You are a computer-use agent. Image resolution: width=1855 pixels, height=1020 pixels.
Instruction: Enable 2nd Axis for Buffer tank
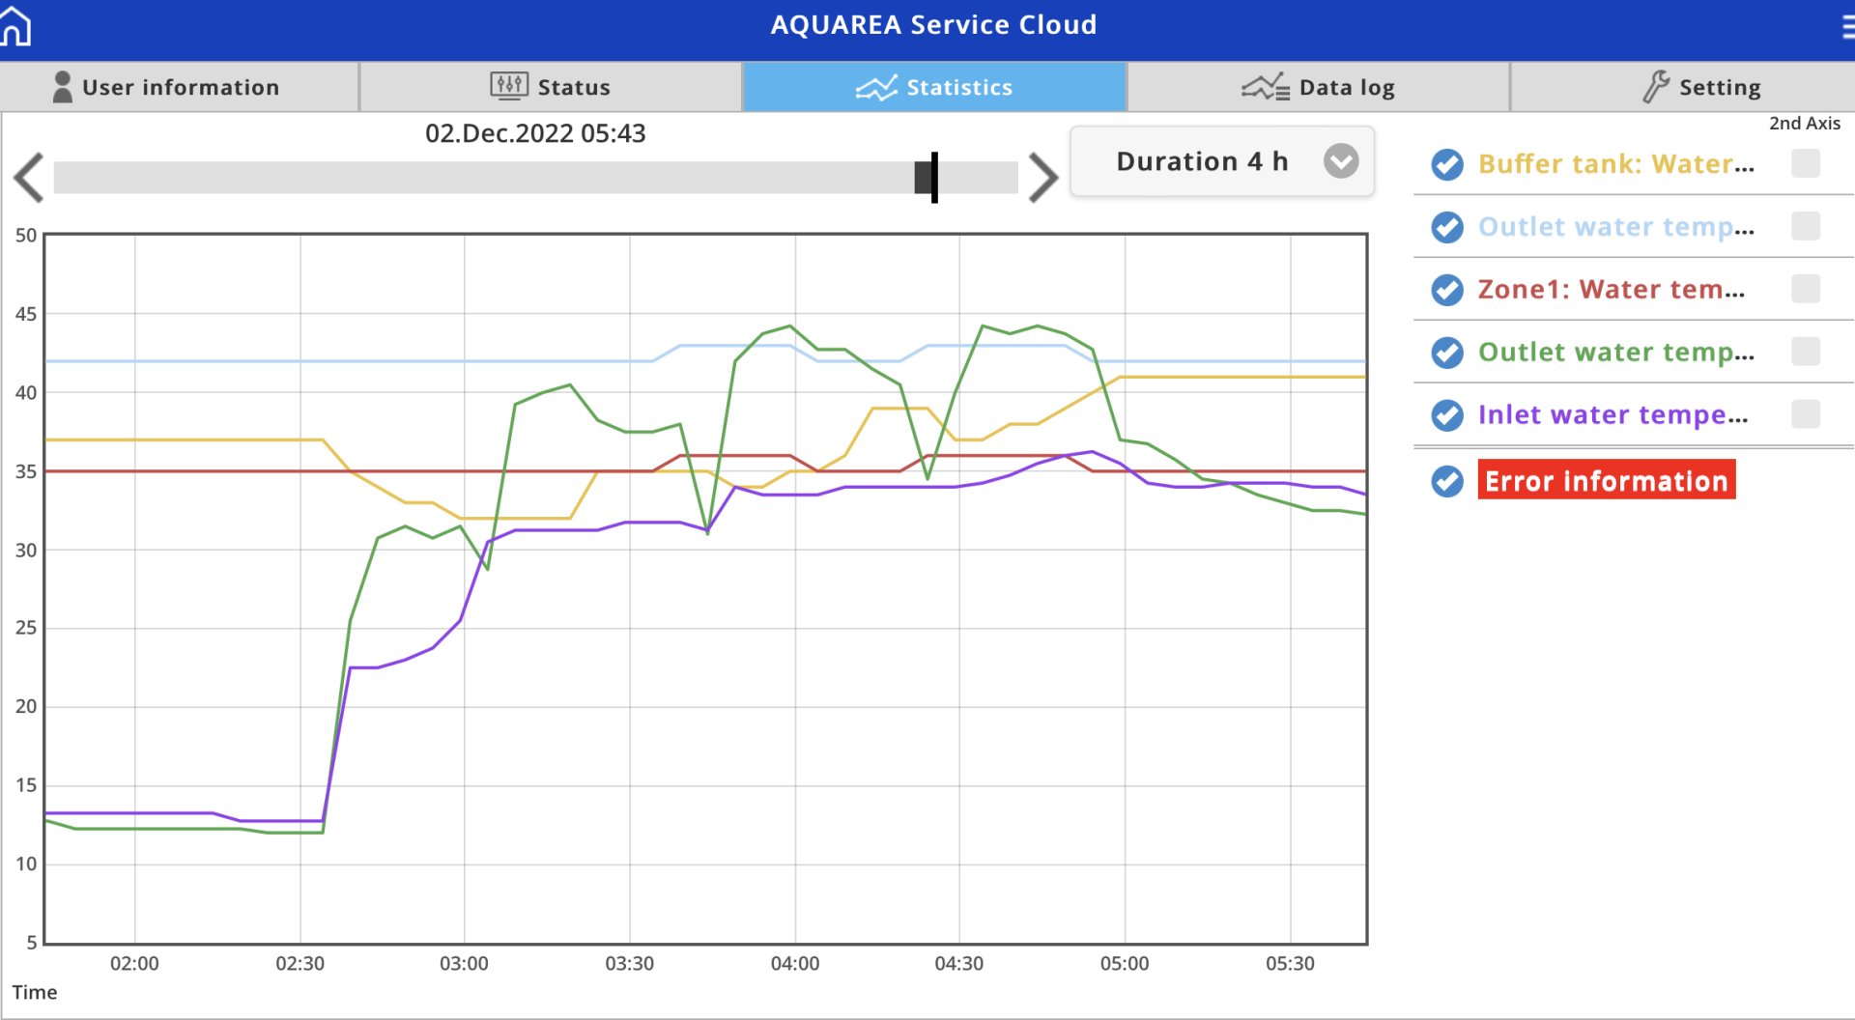tap(1805, 163)
